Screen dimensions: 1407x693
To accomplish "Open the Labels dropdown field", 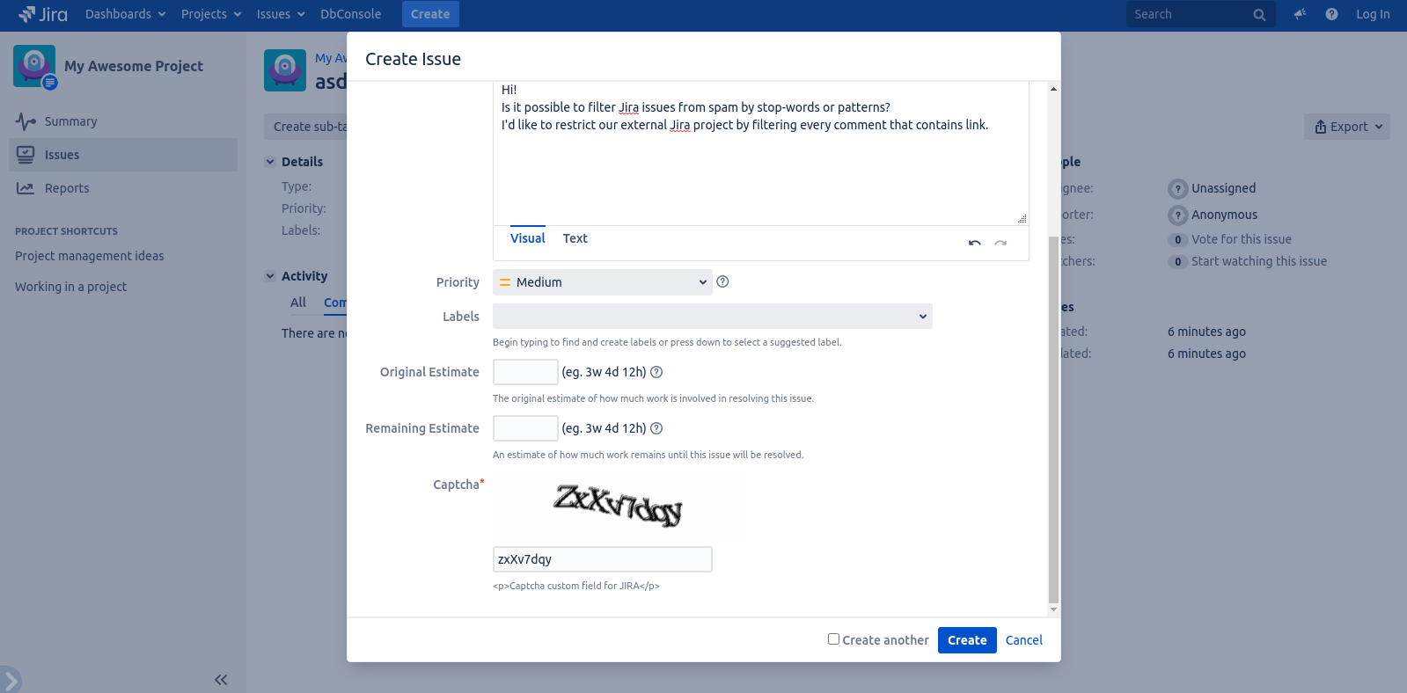I will point(713,316).
